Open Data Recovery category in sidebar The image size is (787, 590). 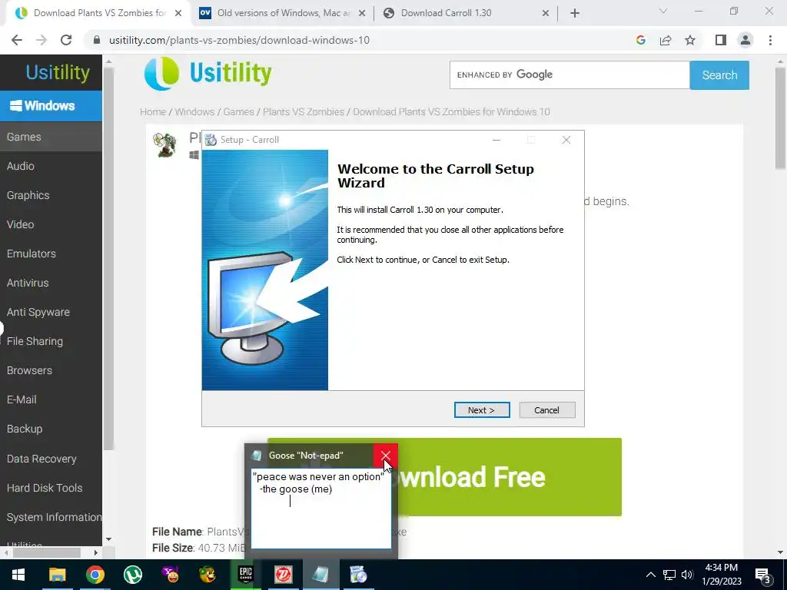click(51, 459)
